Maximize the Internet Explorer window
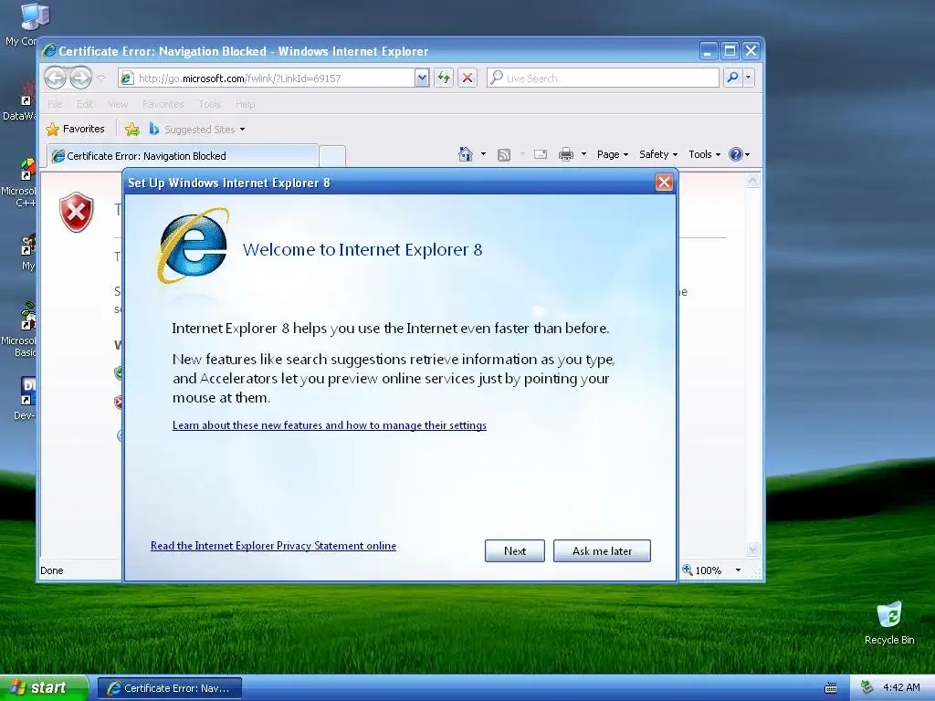This screenshot has width=935, height=701. pyautogui.click(x=730, y=51)
